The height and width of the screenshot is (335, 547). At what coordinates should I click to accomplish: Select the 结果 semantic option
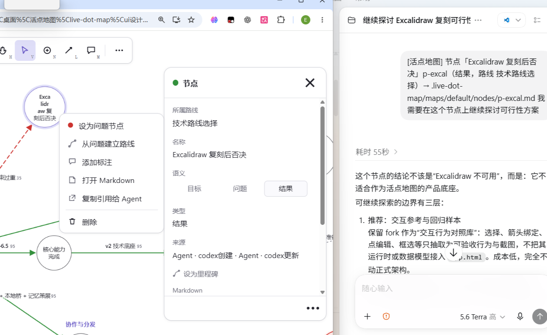[x=285, y=189]
